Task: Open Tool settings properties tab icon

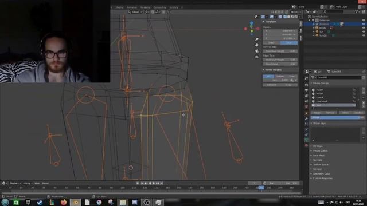Action: [306, 78]
